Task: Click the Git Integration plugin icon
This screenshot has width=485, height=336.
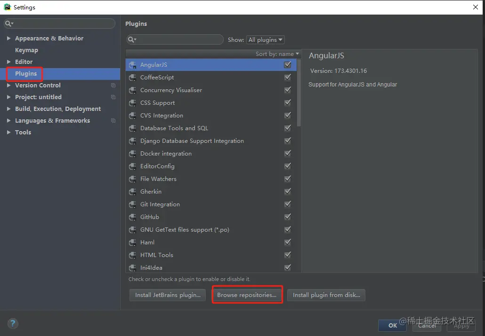Action: (132, 204)
